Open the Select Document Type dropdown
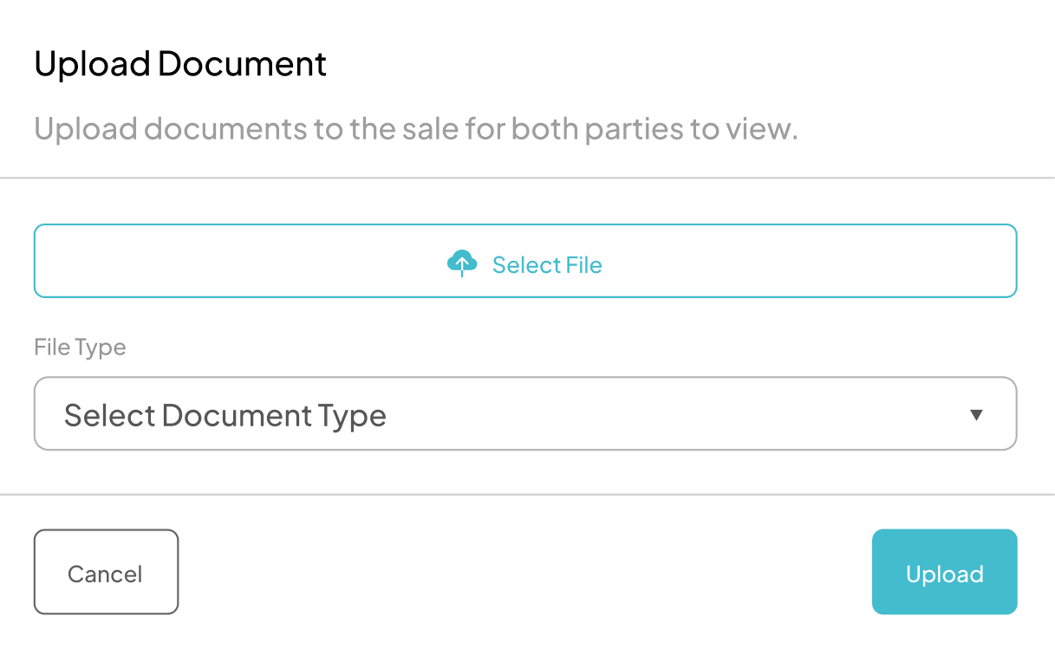 coord(525,413)
